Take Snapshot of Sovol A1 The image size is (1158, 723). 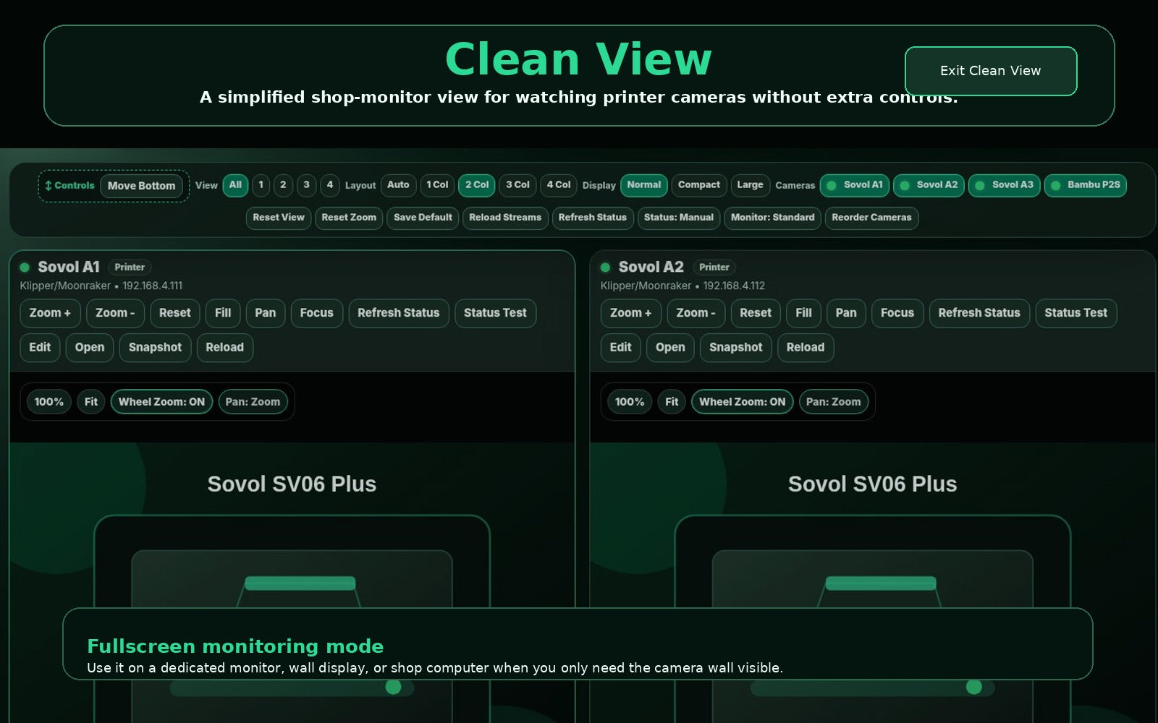(x=155, y=348)
